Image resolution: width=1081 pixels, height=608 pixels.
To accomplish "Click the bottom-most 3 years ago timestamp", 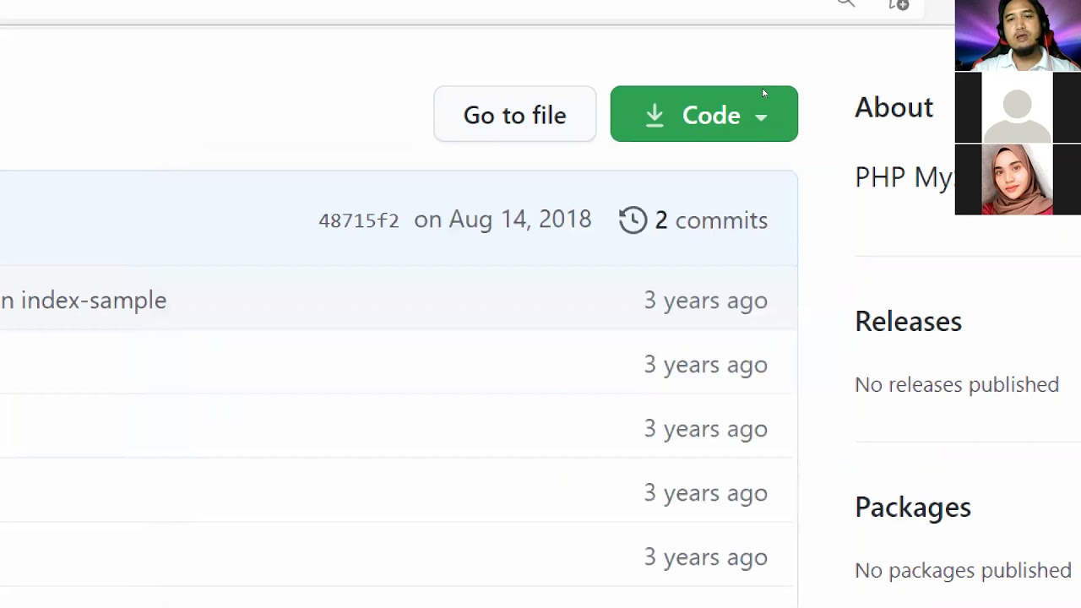I will pos(705,557).
